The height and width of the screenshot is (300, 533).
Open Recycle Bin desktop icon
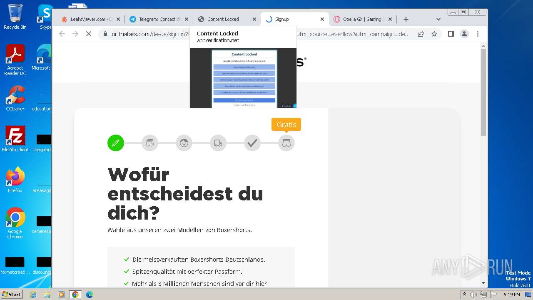[15, 17]
